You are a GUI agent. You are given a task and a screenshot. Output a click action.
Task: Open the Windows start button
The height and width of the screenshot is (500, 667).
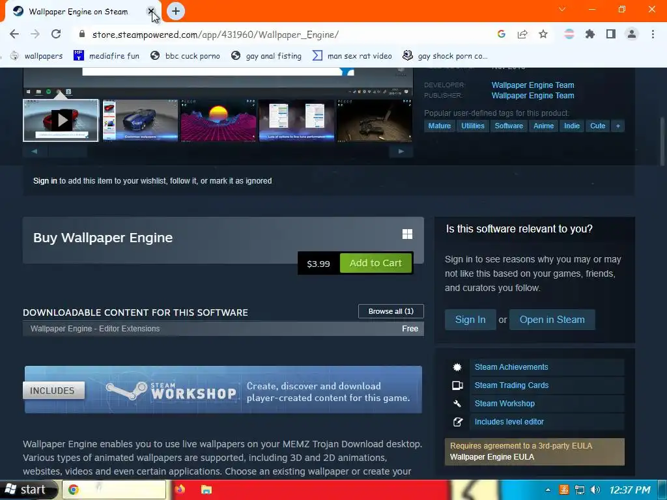pyautogui.click(x=29, y=490)
